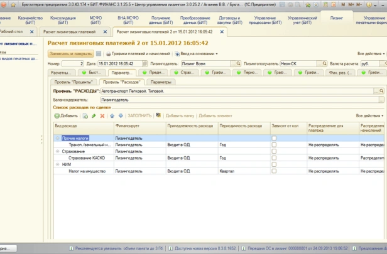The image size is (387, 254).
Task: Click the copy row icon in list toolbar
Action: (x=85, y=116)
